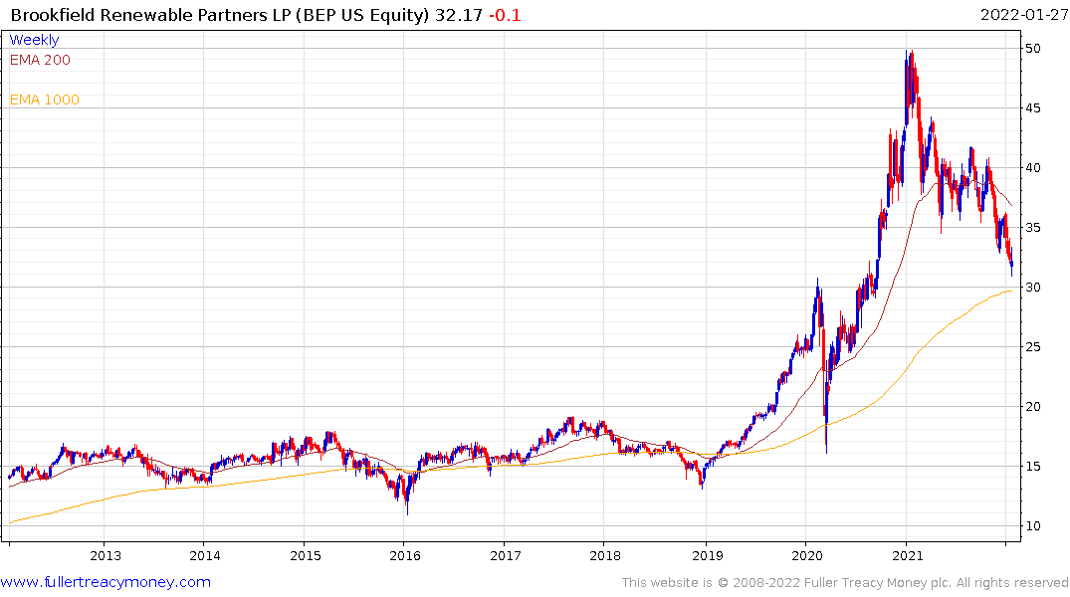1070x597 pixels.
Task: Click the 2018 x-axis label
Action: click(604, 555)
